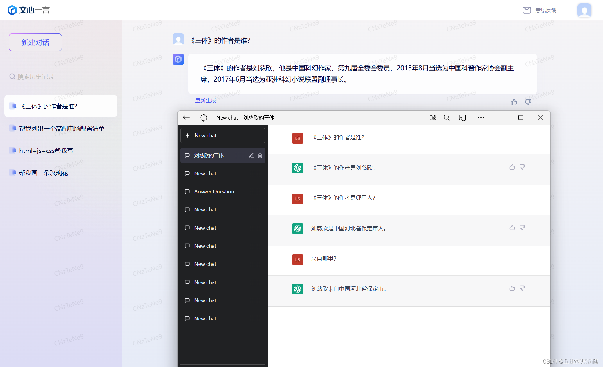603x367 pixels.
Task: Open user profile avatar in top bar
Action: [584, 10]
